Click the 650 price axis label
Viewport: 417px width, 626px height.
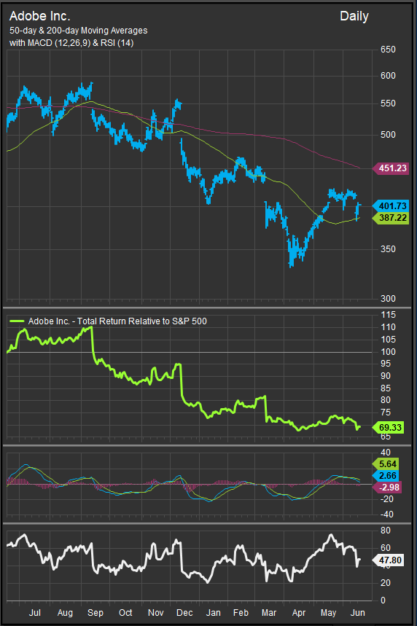pos(388,50)
